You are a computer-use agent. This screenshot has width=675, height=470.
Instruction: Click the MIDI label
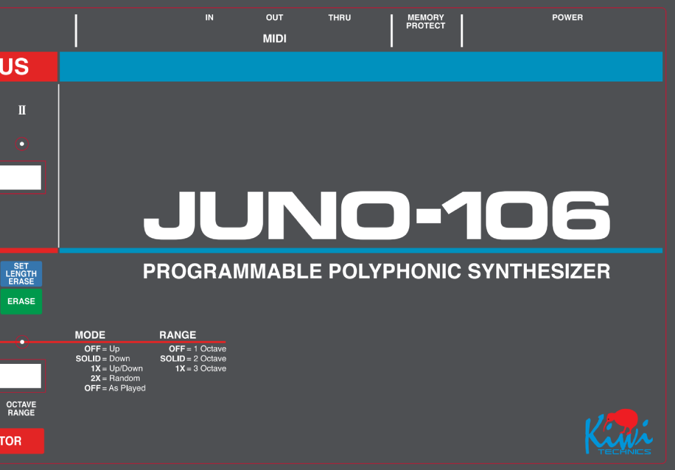pyautogui.click(x=275, y=39)
